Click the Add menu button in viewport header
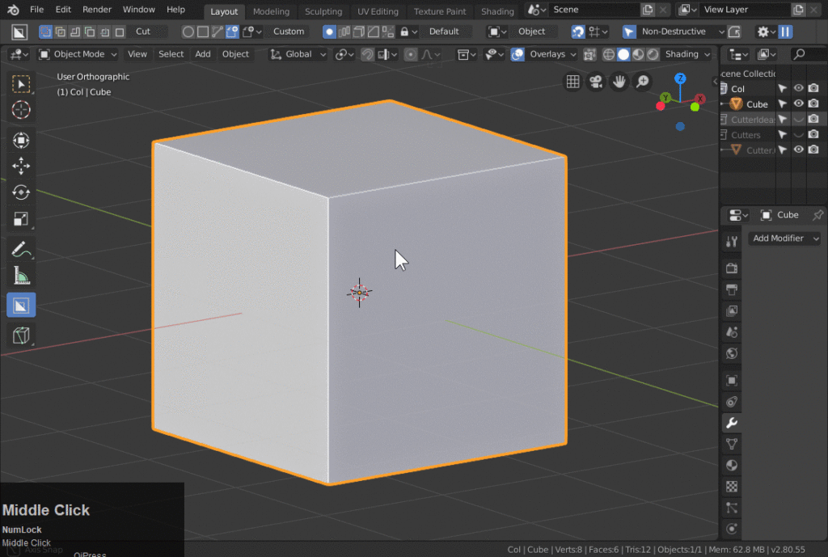The image size is (828, 557). point(203,54)
